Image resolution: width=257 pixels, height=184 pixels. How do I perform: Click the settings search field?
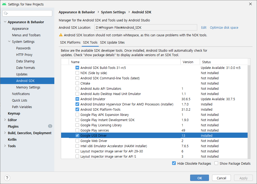pyautogui.click(x=27, y=13)
